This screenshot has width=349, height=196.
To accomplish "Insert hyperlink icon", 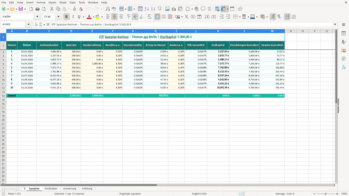I will (197, 9).
